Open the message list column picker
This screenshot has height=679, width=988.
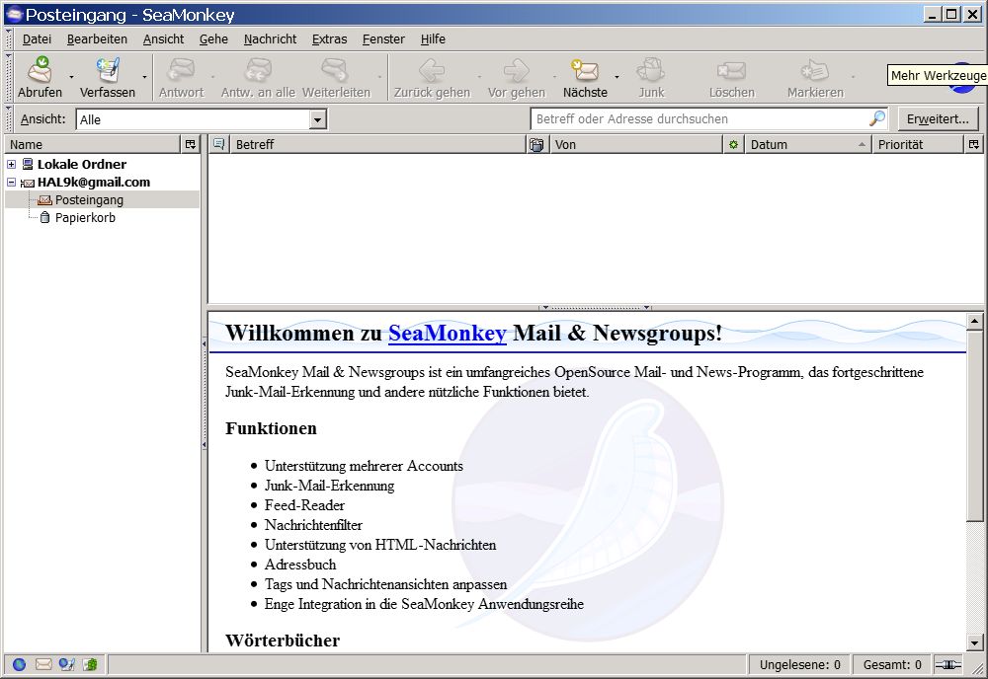point(973,145)
